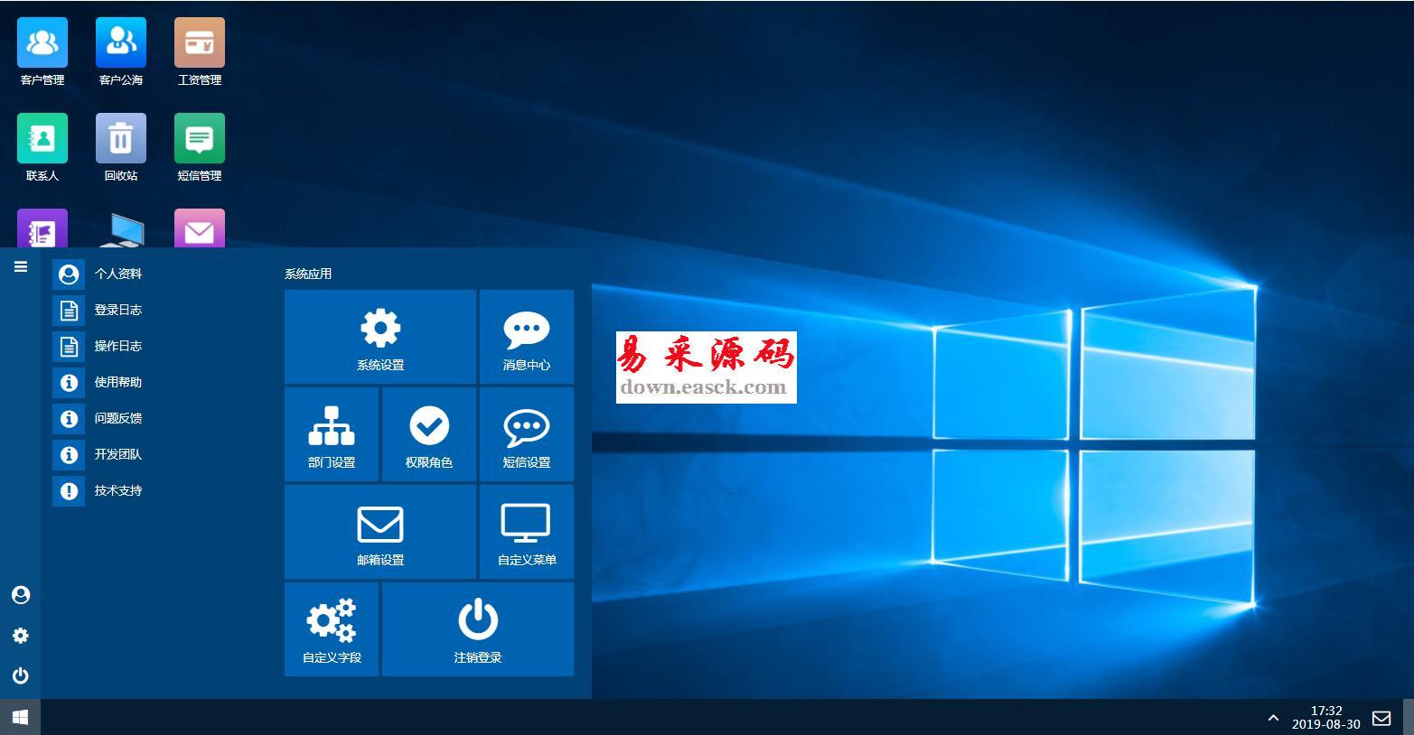Open the 邮箱设置 envelope tile
The width and height of the screenshot is (1414, 735).
tap(380, 532)
